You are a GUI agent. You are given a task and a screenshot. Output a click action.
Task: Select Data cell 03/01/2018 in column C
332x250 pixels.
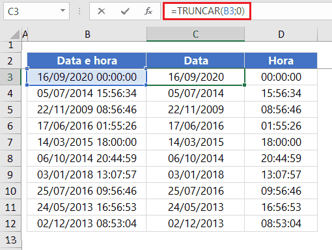pyautogui.click(x=195, y=174)
